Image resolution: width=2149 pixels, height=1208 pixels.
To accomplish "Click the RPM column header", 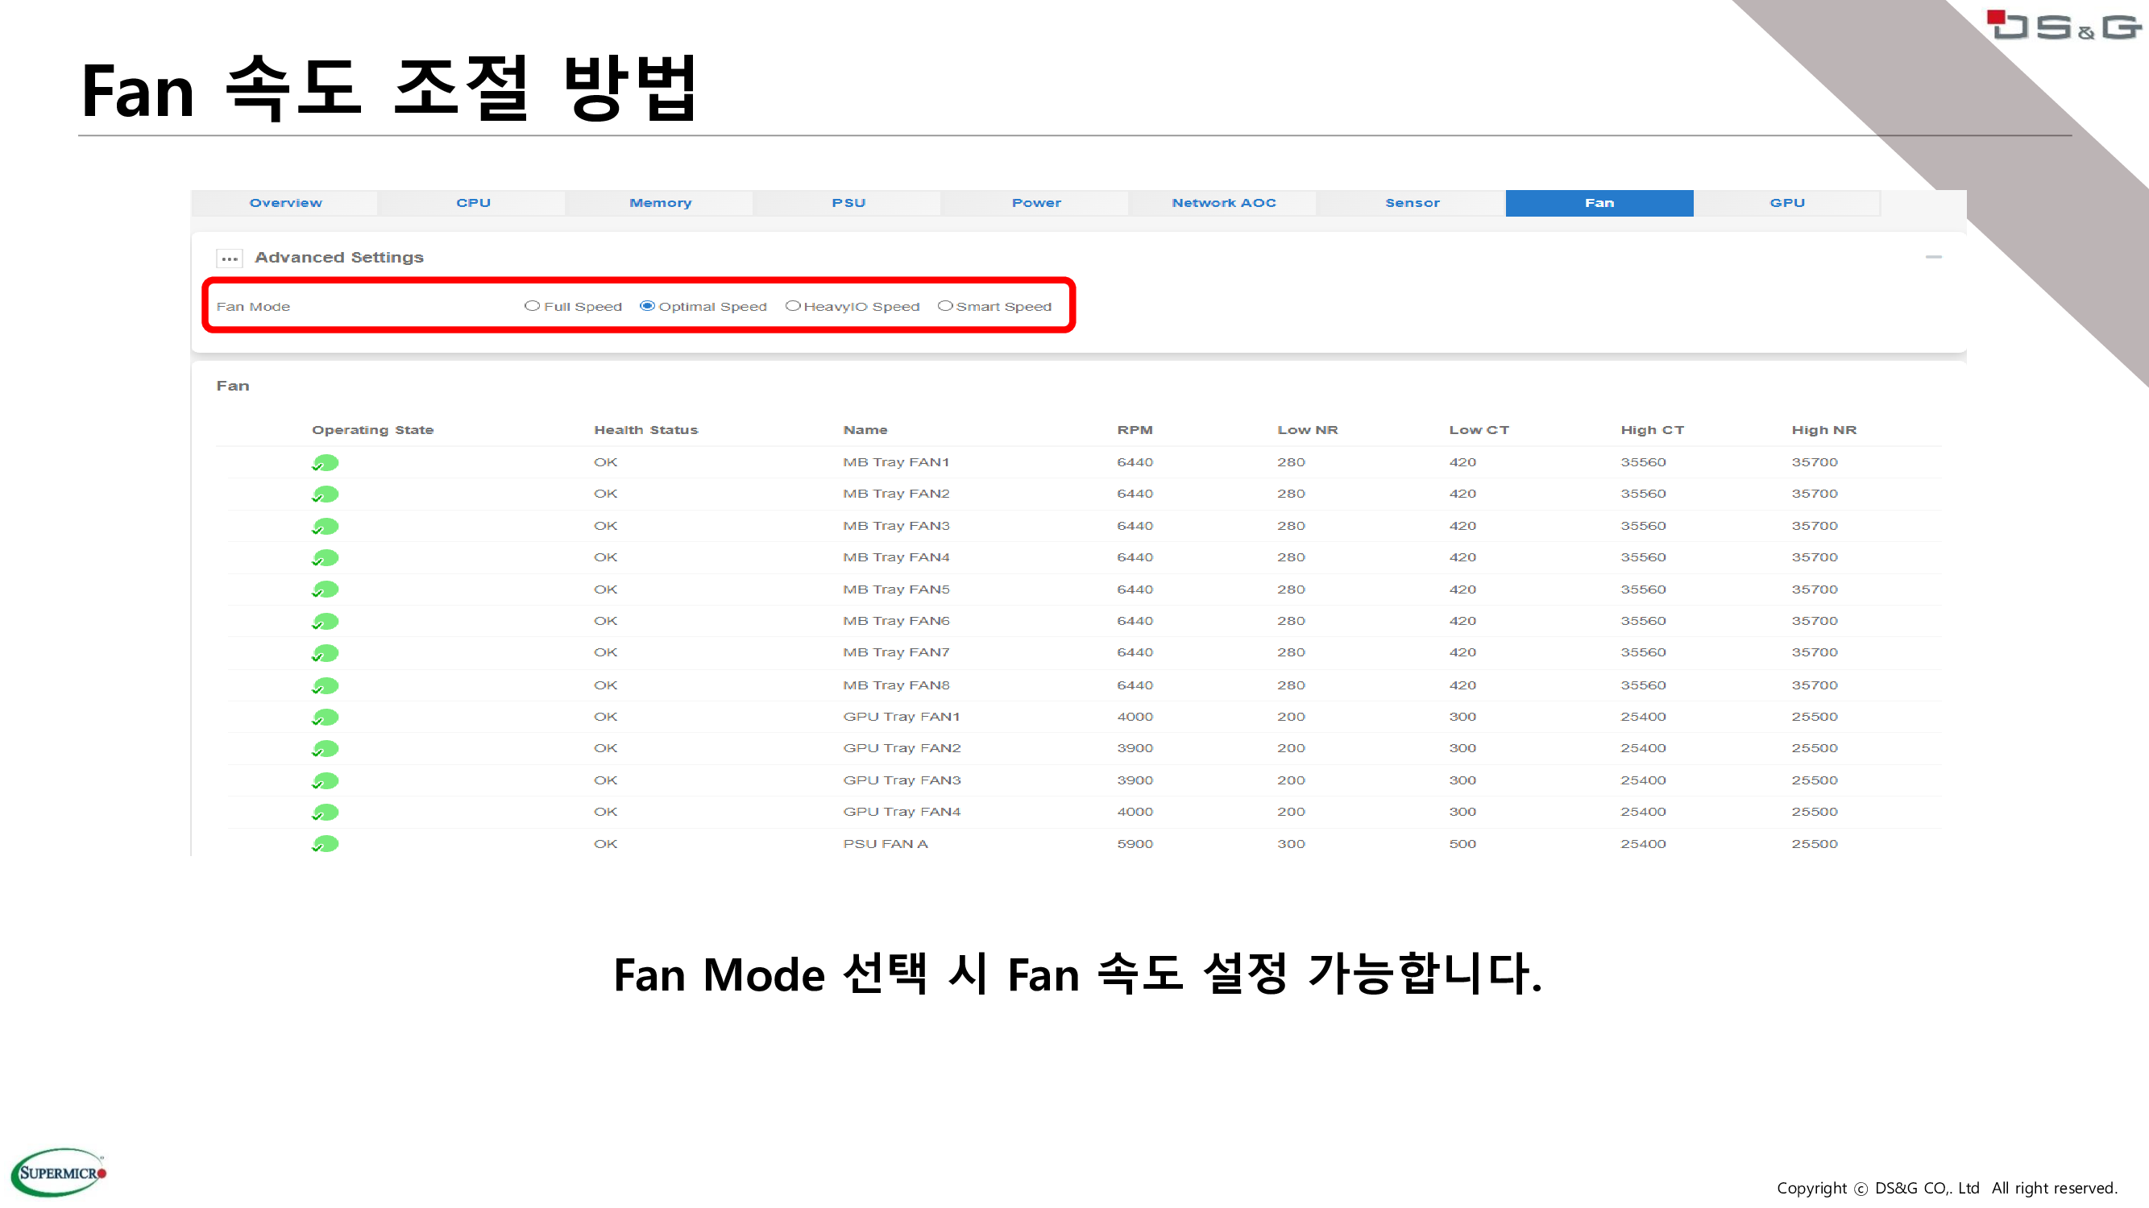I will click(1135, 430).
